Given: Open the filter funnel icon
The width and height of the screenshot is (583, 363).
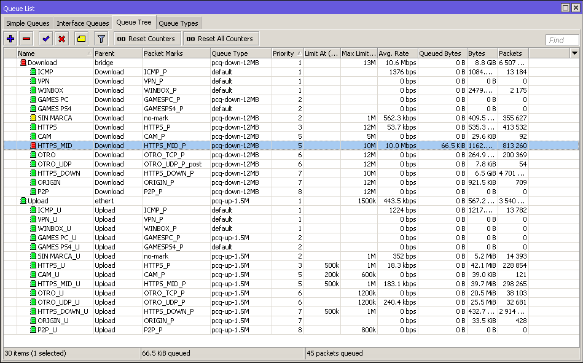Looking at the screenshot, I should tap(101, 39).
